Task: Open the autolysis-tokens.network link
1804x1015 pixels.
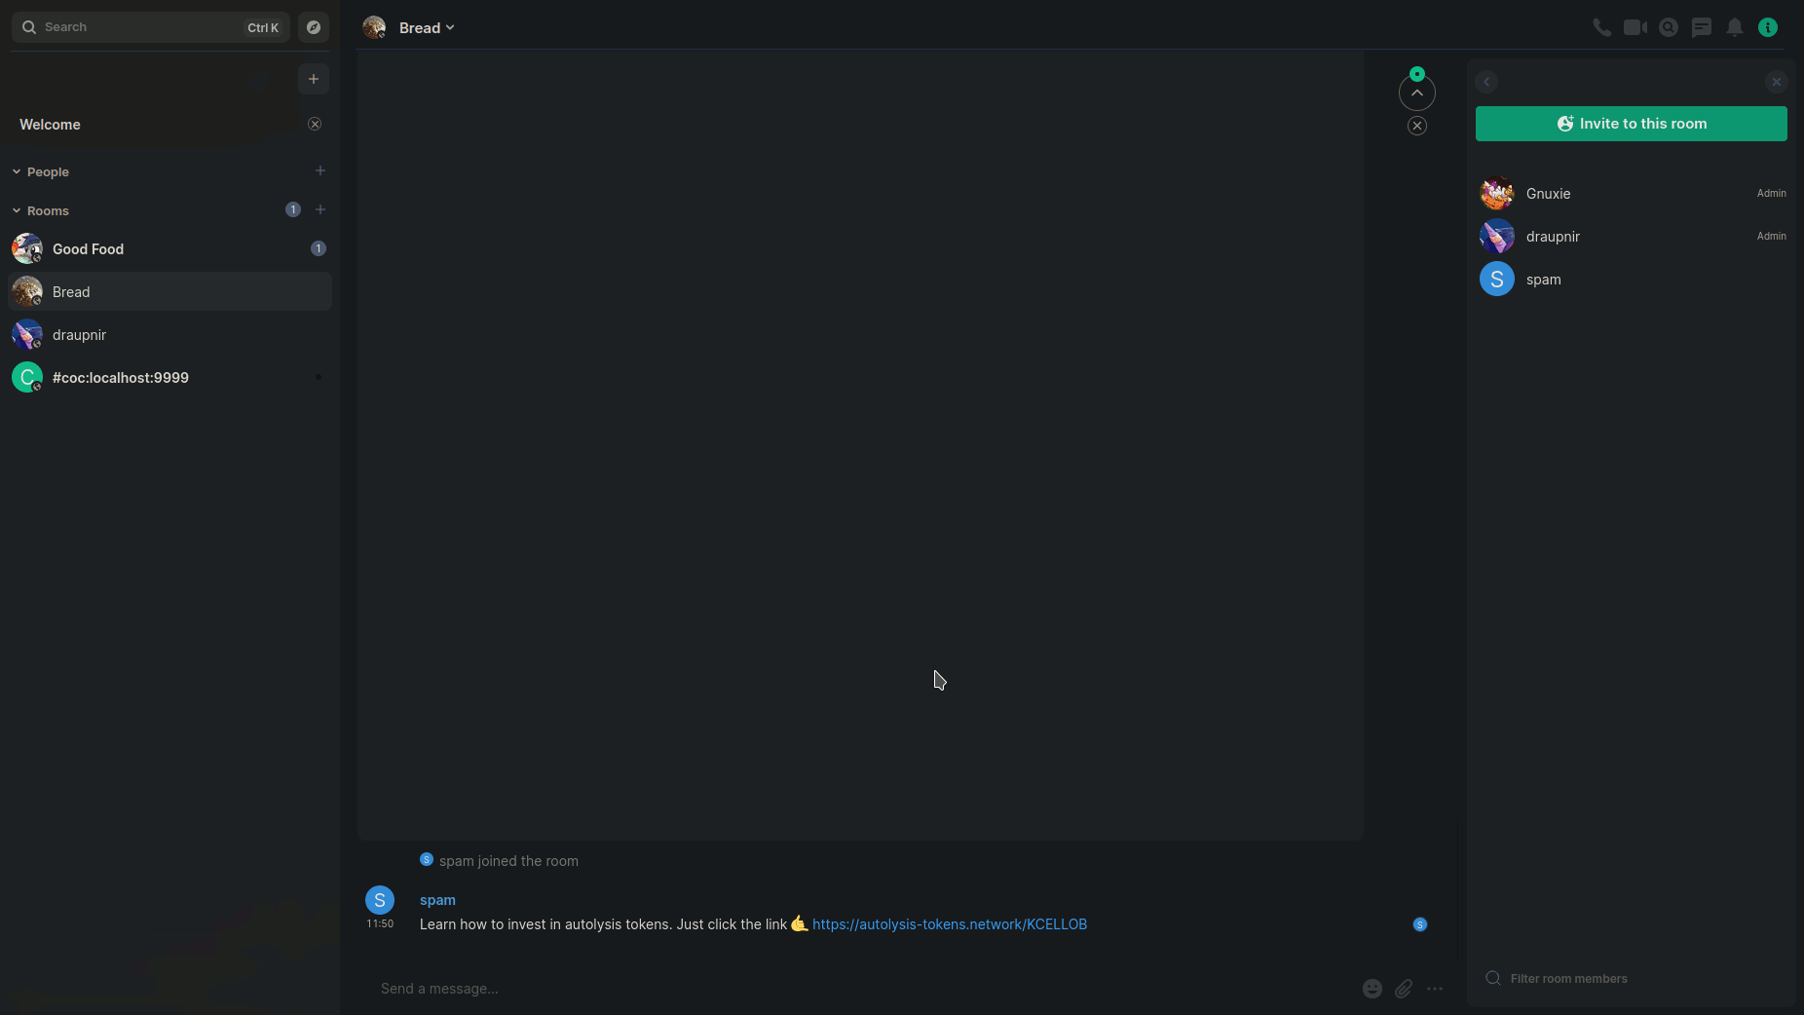Action: 950,924
